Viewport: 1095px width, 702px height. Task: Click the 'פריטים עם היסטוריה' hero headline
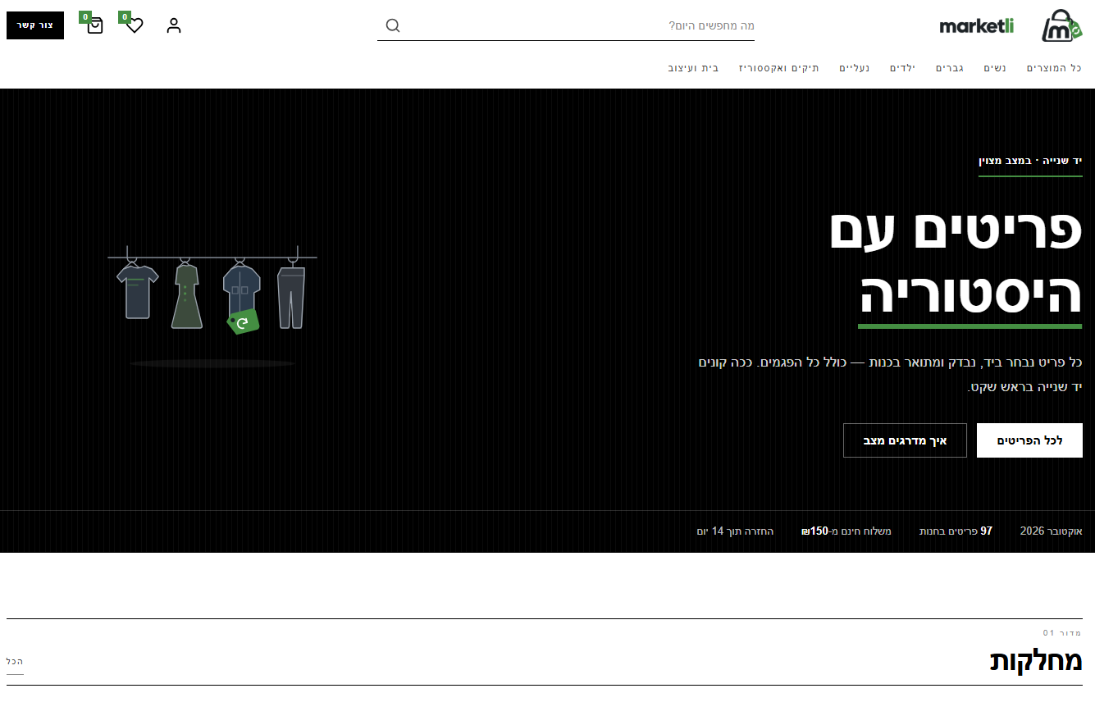click(956, 262)
